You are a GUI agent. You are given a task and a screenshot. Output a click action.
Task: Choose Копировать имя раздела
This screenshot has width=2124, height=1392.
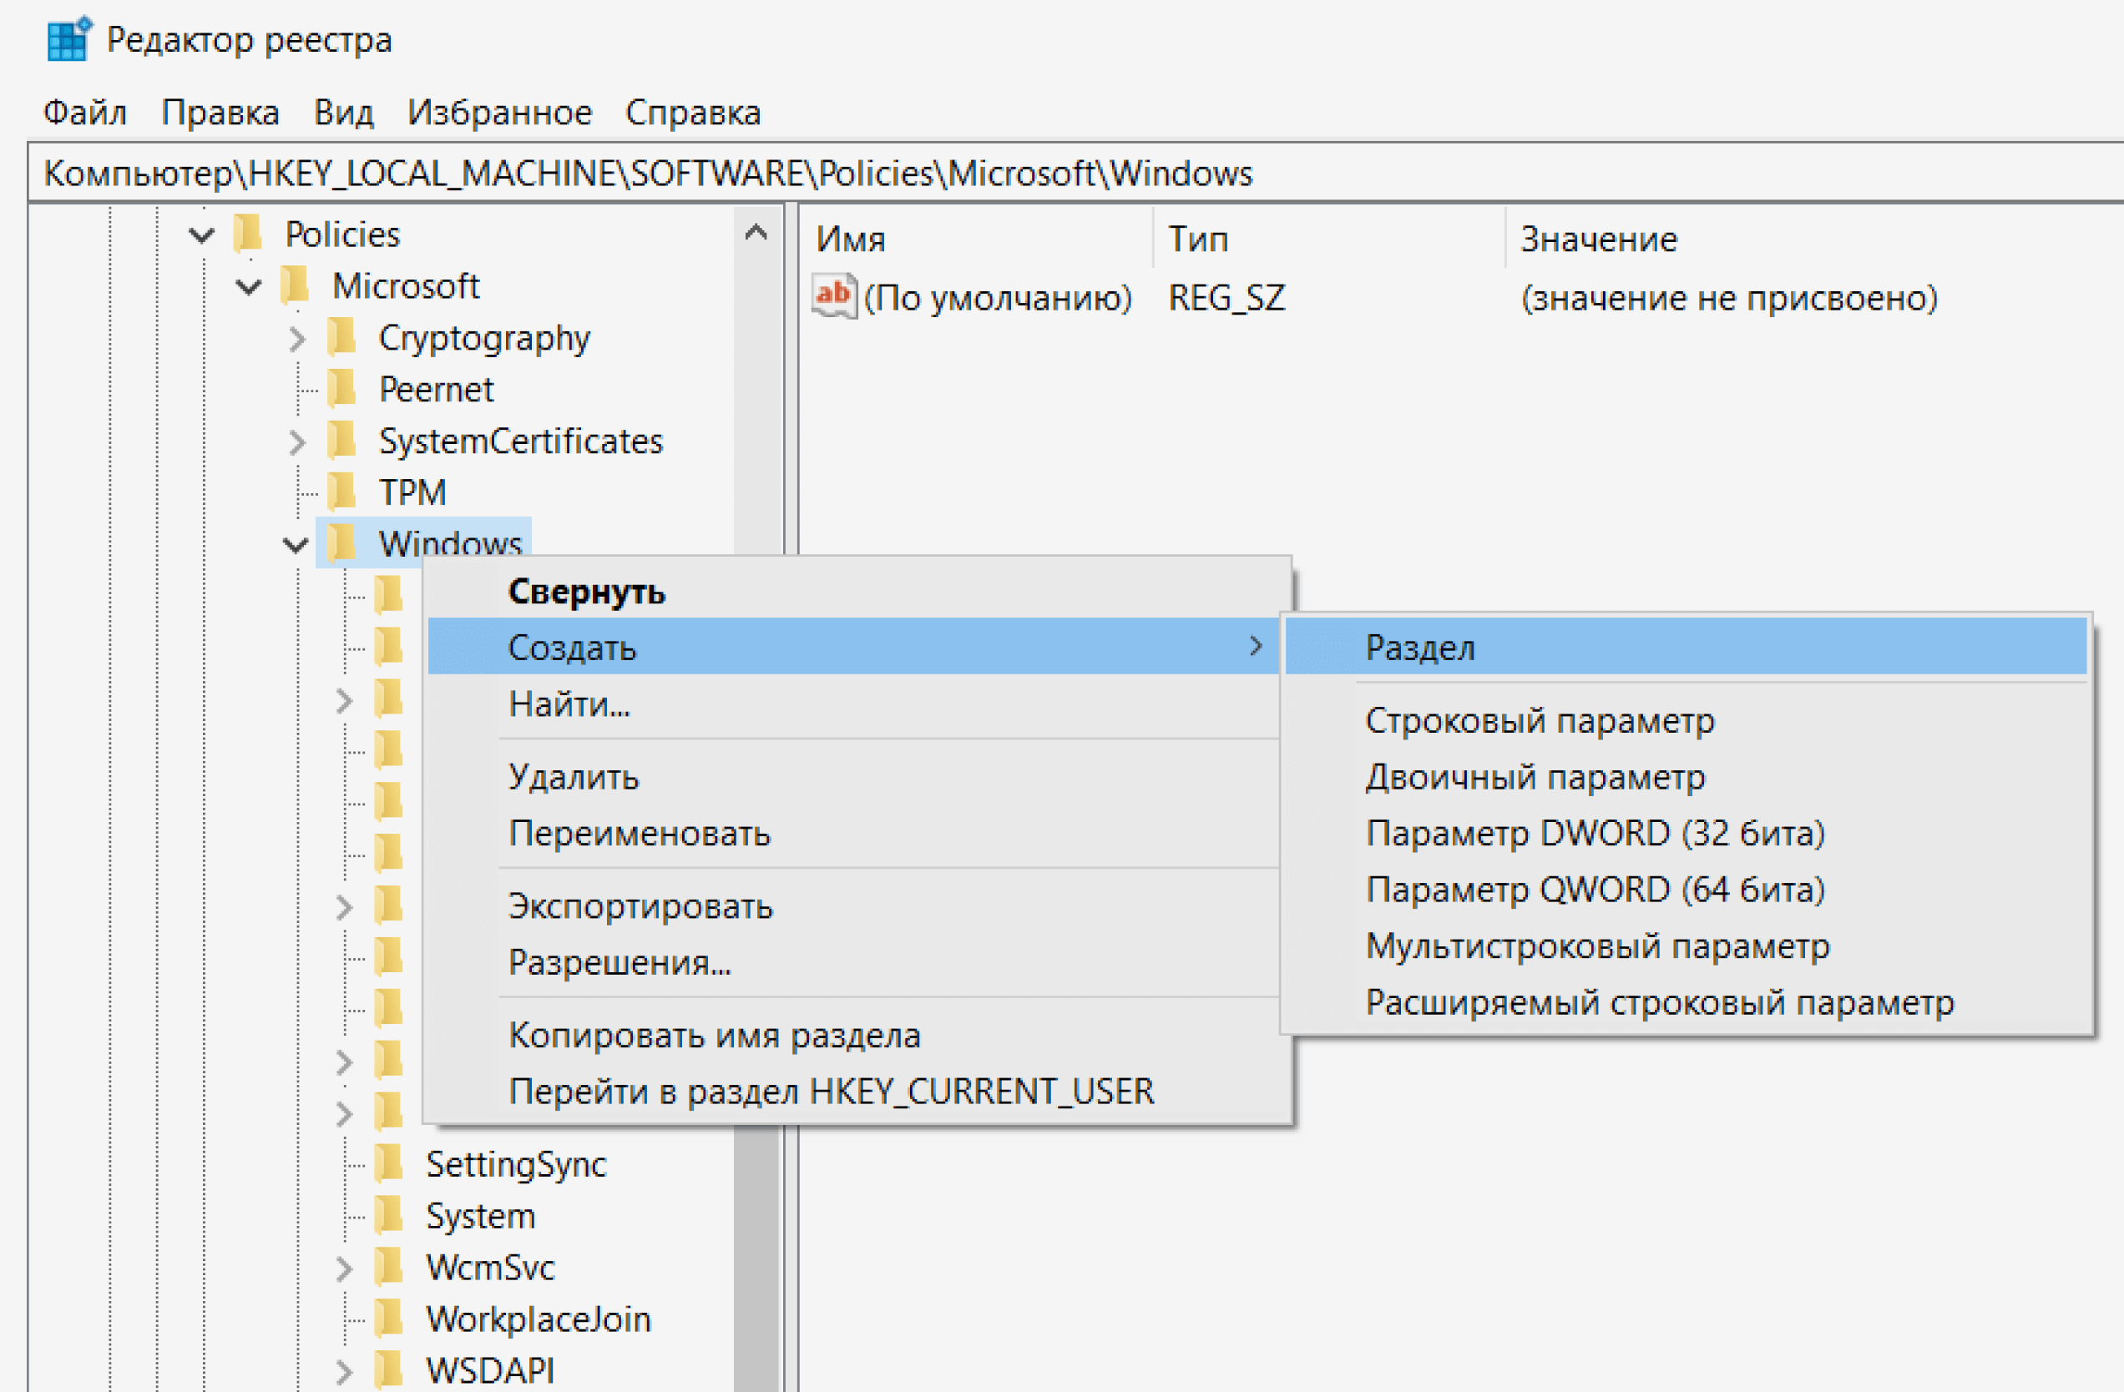pyautogui.click(x=857, y=1035)
